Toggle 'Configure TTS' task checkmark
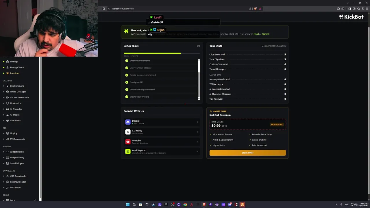 [x=127, y=82]
